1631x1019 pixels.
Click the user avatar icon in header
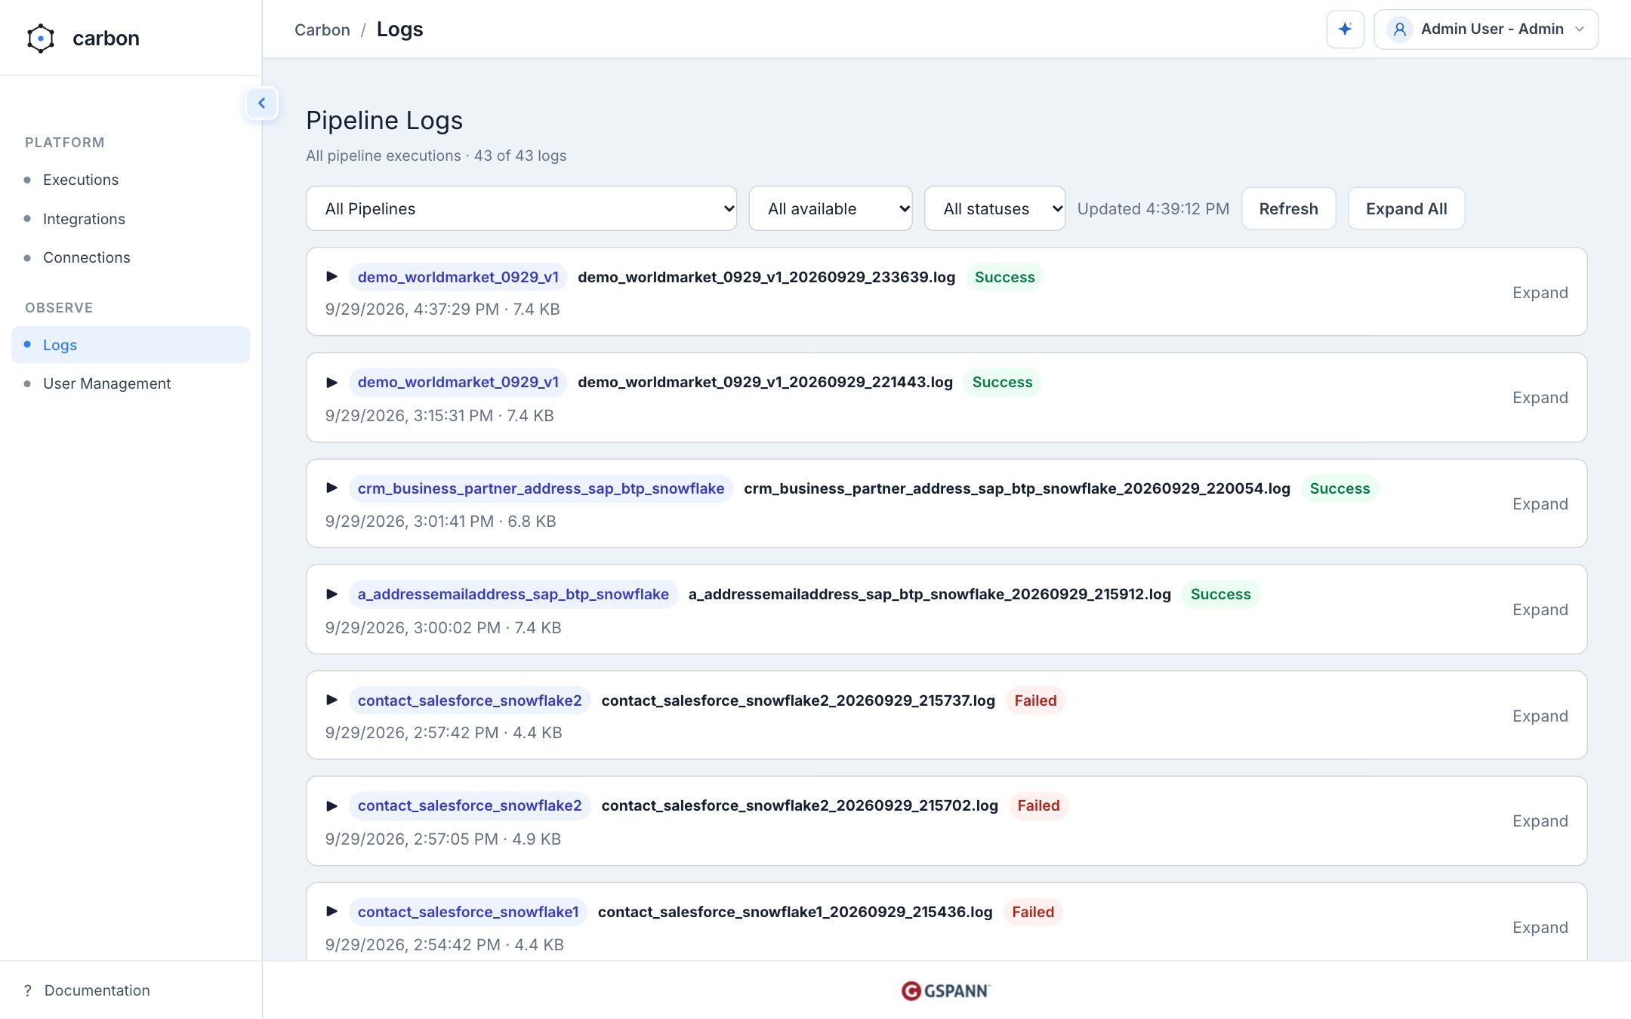[x=1399, y=29]
